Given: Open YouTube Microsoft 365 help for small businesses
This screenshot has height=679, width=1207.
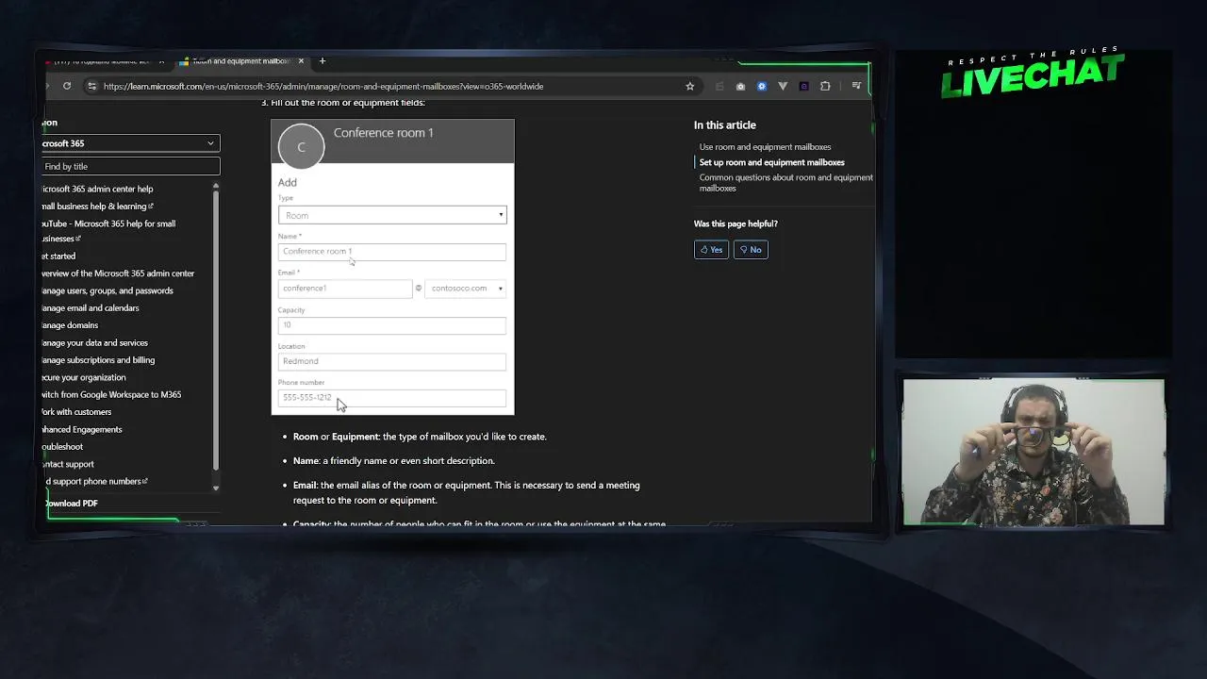Looking at the screenshot, I should coord(108,231).
